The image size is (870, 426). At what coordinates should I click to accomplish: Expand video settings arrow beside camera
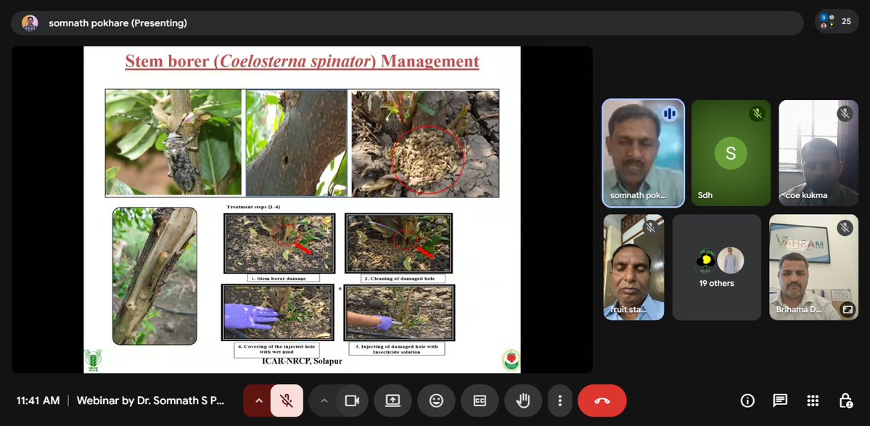(324, 401)
